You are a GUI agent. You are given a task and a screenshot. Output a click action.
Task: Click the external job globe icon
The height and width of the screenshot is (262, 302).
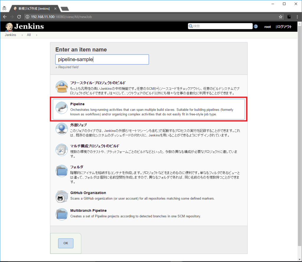[62, 129]
